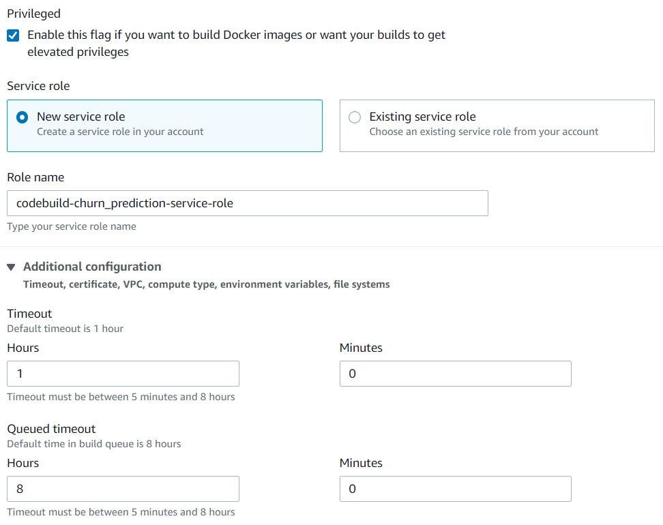The height and width of the screenshot is (525, 663).
Task: Collapse Additional configuration using the triangle arrow
Action: click(x=12, y=267)
